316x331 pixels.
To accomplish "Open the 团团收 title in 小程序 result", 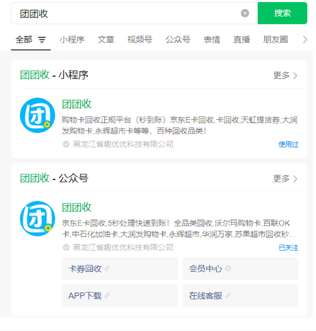I will [77, 104].
